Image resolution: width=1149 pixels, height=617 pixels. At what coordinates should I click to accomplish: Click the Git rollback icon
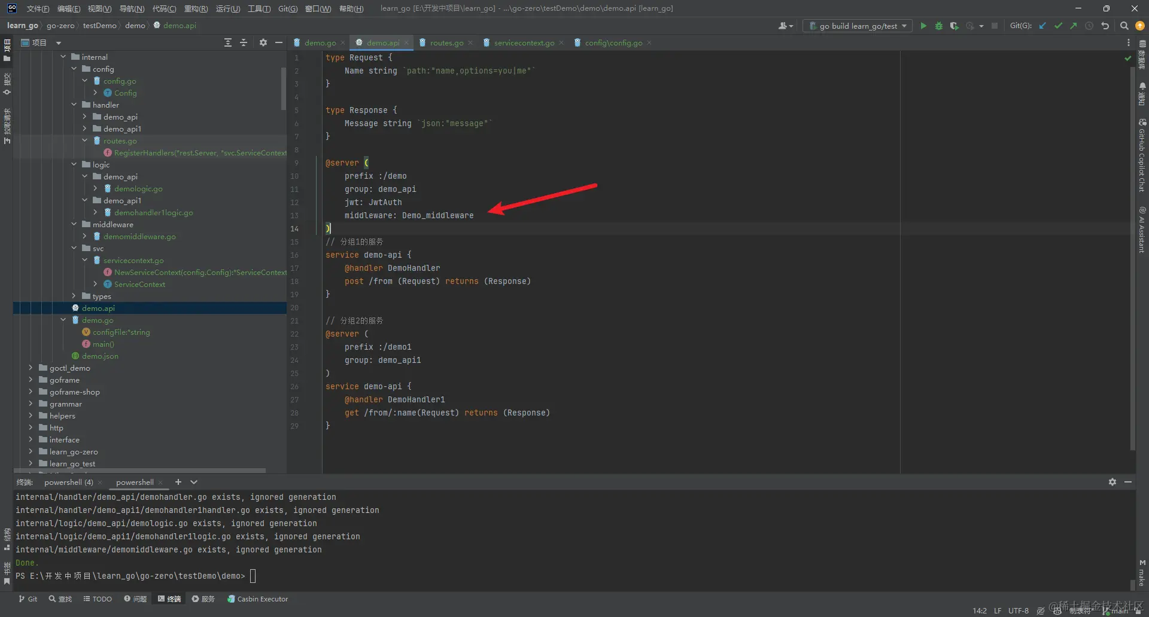coord(1105,26)
